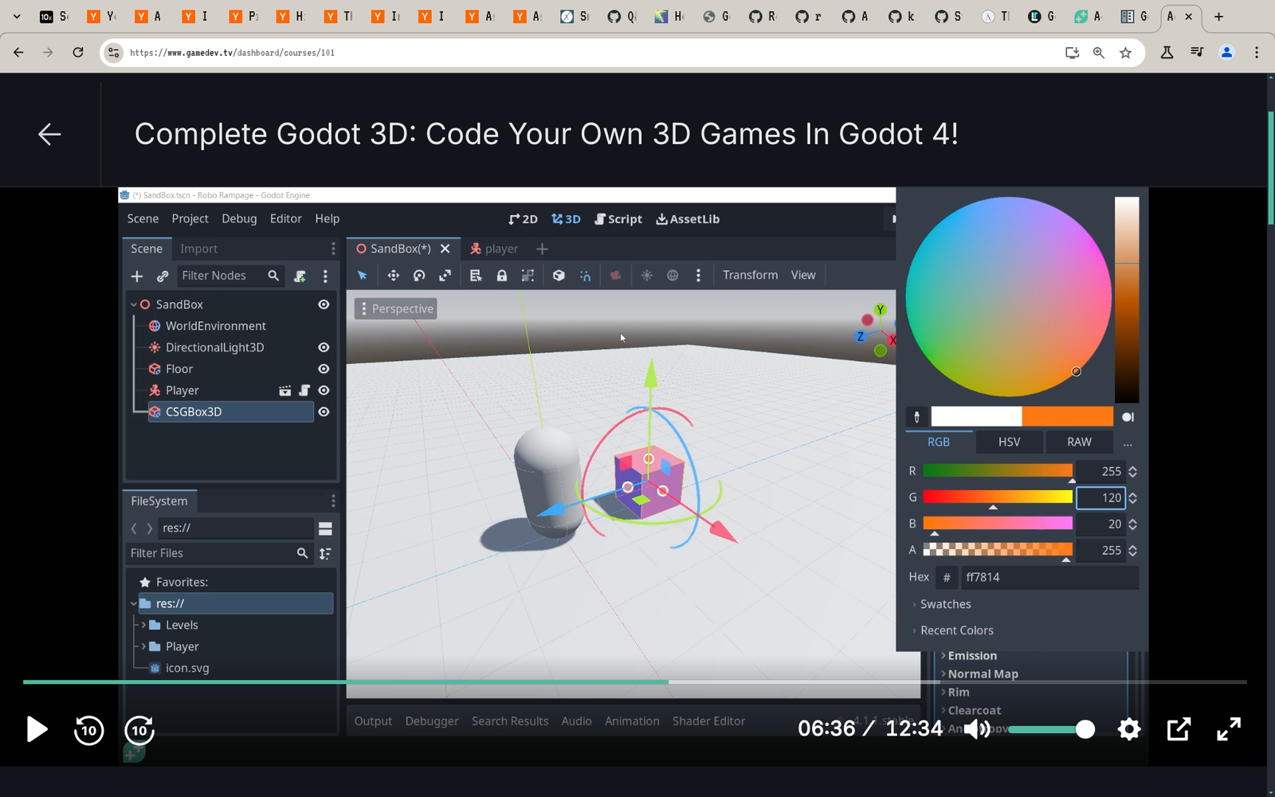The image size is (1275, 797).
Task: Expand the Swatches section
Action: (x=945, y=604)
